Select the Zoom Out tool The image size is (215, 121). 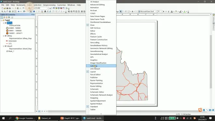click(x=5, y=11)
